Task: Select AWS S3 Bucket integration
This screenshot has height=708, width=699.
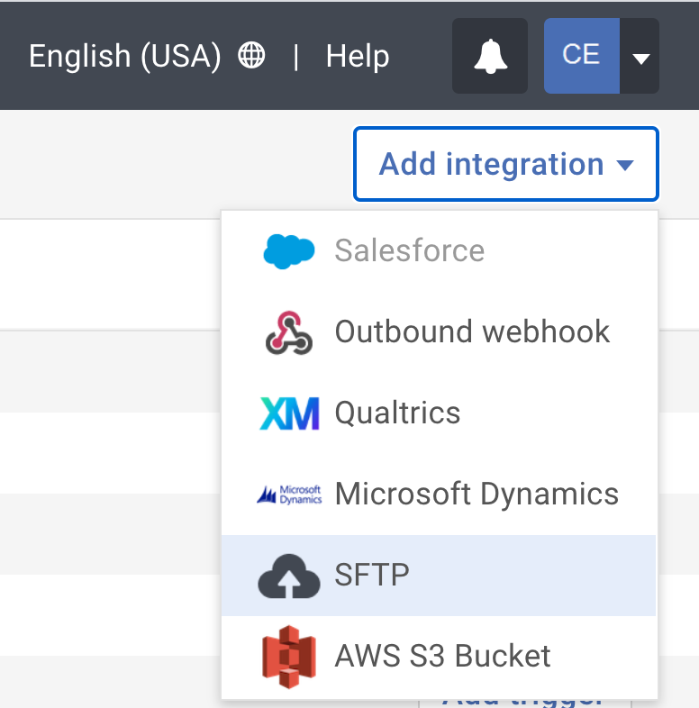Action: (x=439, y=656)
